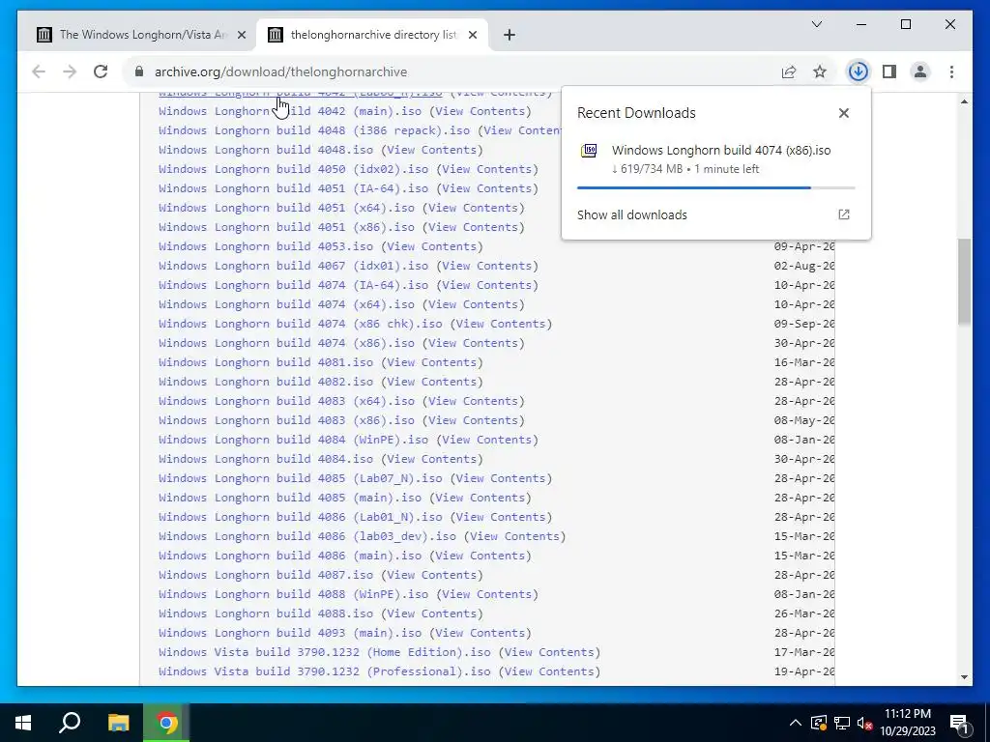View site information lock icon
Viewport: 990px width, 742px height.
139,71
